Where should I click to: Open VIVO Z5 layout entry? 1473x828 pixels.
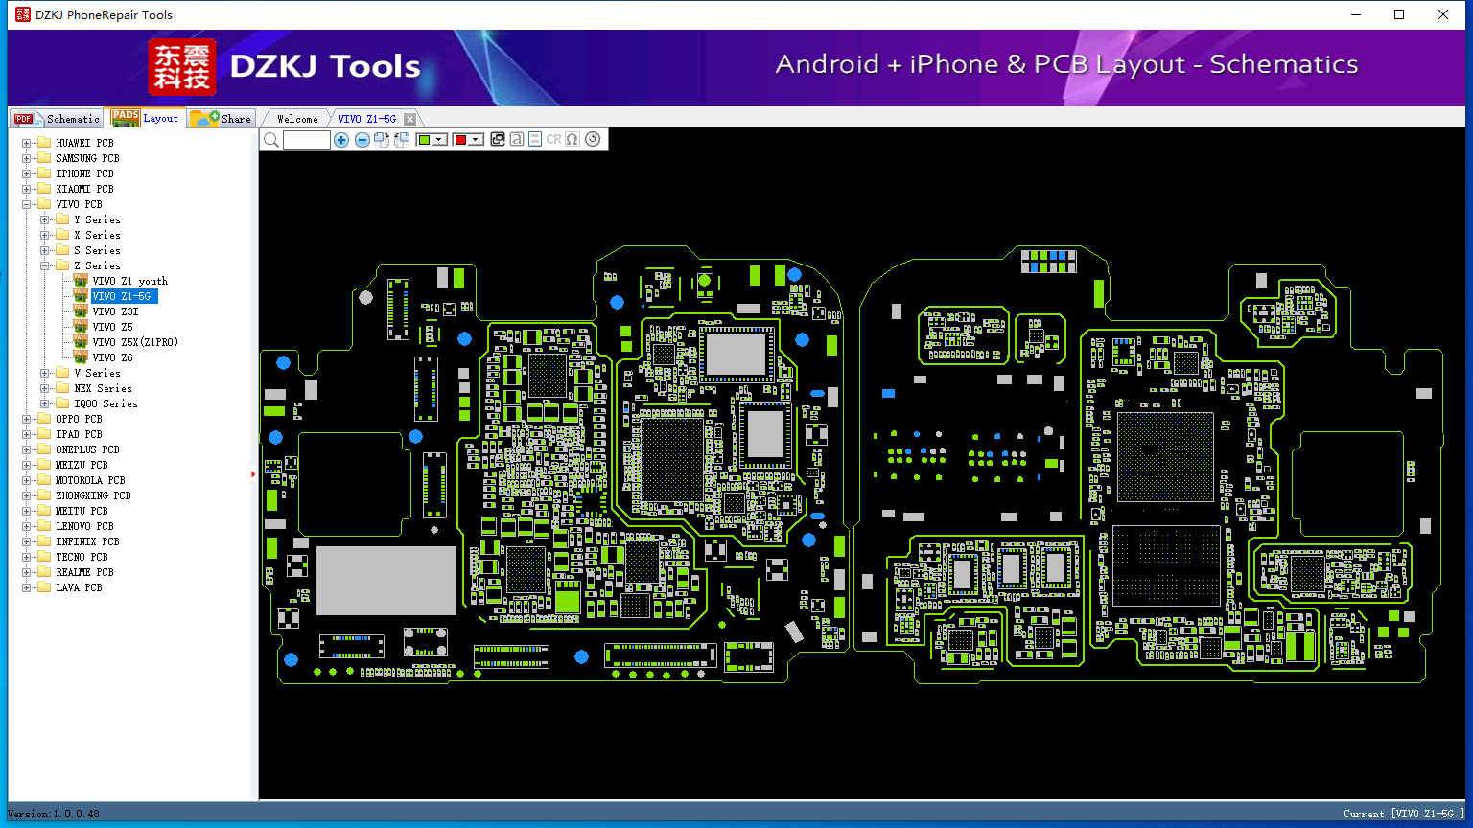click(x=112, y=327)
